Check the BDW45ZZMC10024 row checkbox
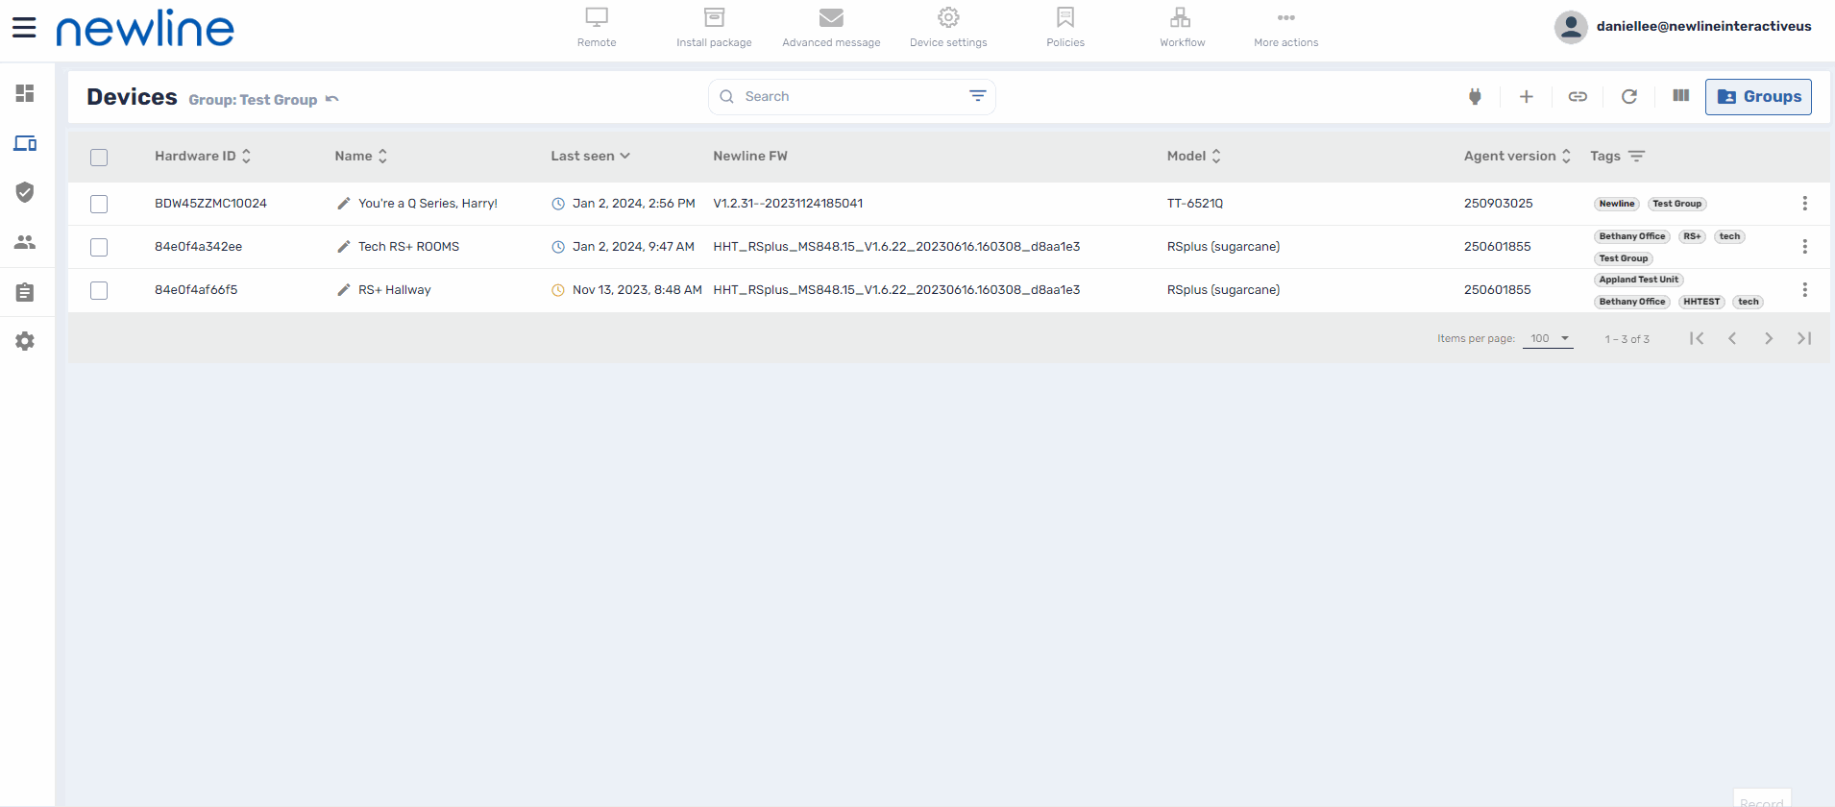Screen dimensions: 1835x807 point(99,204)
